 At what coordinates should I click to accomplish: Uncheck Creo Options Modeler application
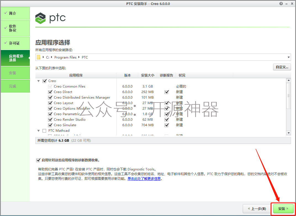pos(50,109)
